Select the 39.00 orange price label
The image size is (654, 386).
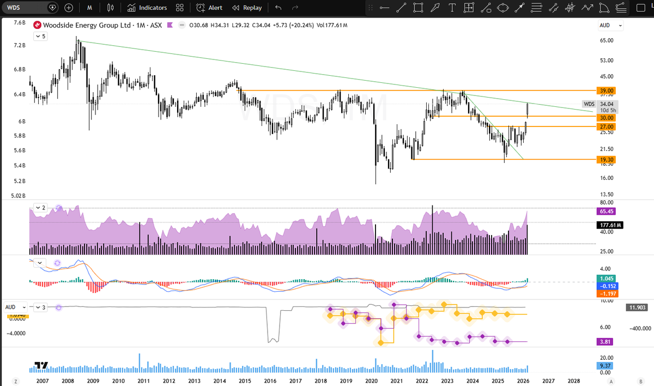tap(607, 91)
